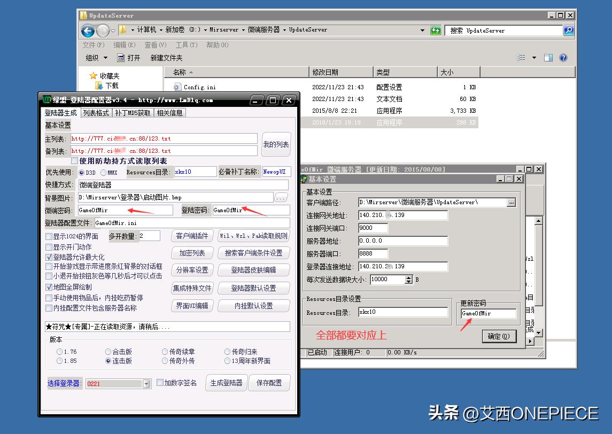Open Explorer help via question mark icon
The width and height of the screenshot is (612, 434).
click(565, 58)
